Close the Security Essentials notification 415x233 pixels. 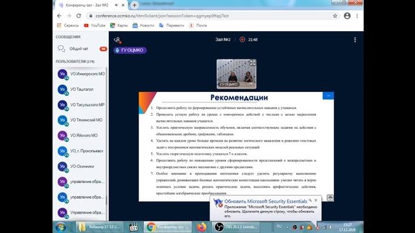[316, 200]
